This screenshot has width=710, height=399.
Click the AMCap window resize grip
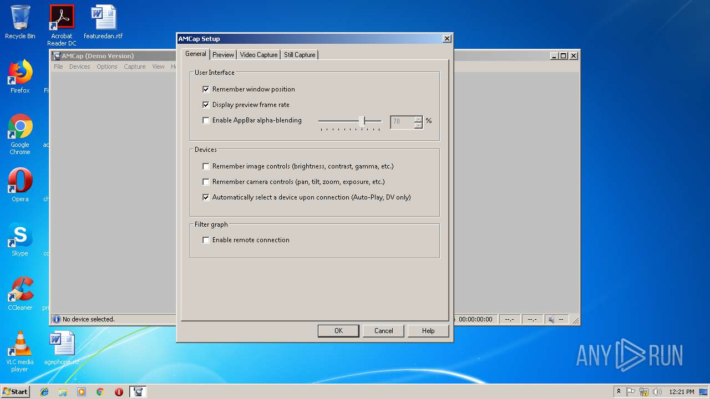[576, 320]
